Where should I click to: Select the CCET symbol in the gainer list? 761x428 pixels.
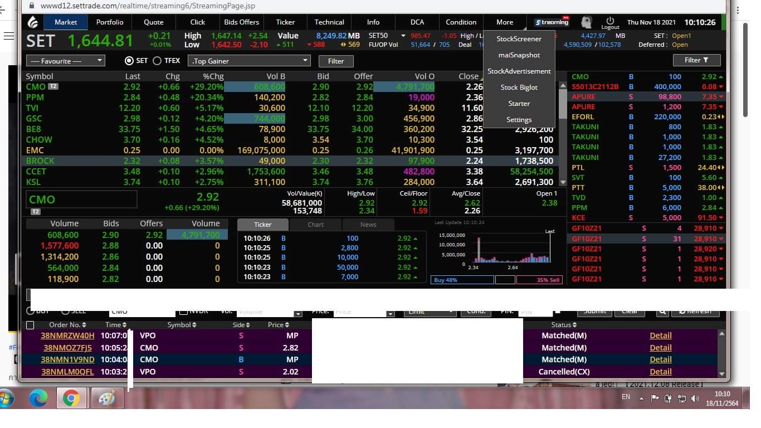(x=36, y=171)
